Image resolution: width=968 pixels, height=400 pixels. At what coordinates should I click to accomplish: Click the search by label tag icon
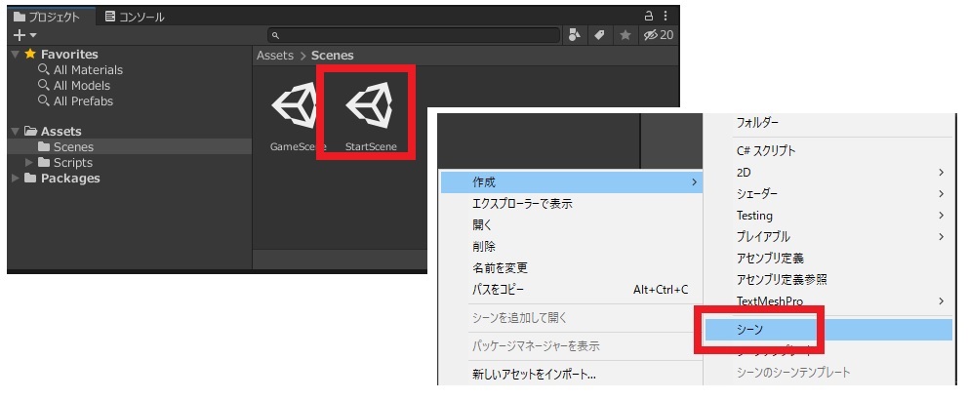pyautogui.click(x=599, y=35)
